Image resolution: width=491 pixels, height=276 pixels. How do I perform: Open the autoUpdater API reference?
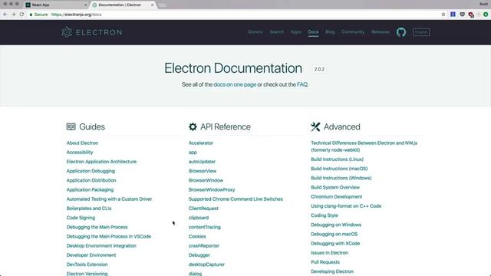202,162
